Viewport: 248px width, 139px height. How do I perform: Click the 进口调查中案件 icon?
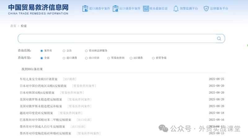pos(85,9)
